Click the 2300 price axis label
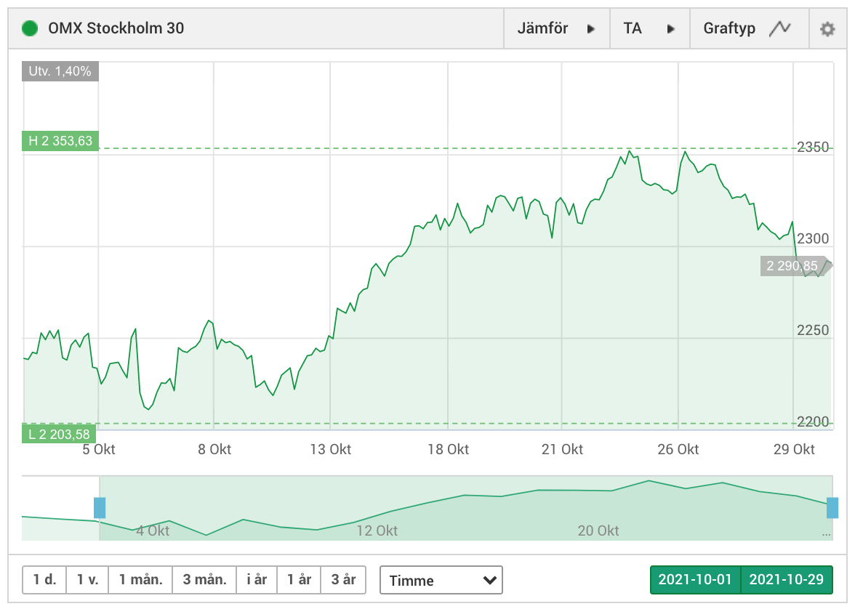 point(813,239)
